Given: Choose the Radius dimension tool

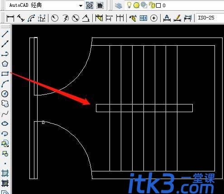Looking at the screenshot, I should pos(55,18).
